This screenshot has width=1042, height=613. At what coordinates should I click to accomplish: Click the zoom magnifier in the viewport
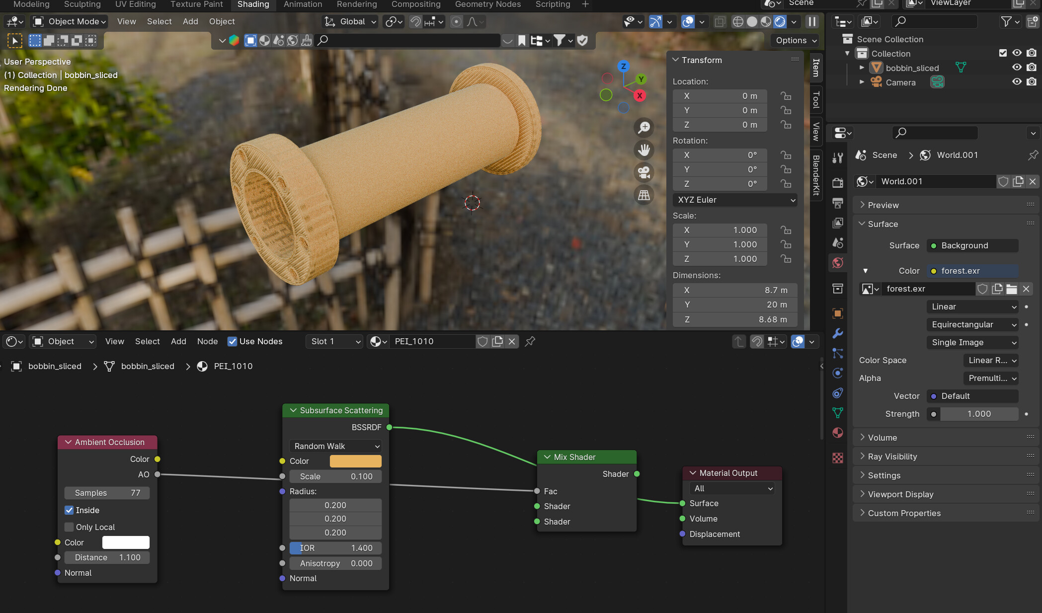tap(644, 128)
